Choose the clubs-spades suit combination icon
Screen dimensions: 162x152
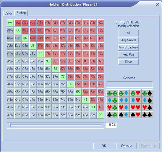147,93
